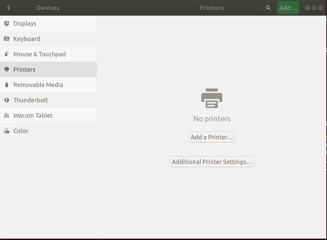327x240 pixels.
Task: Click the Color circles icon
Action: [7, 131]
